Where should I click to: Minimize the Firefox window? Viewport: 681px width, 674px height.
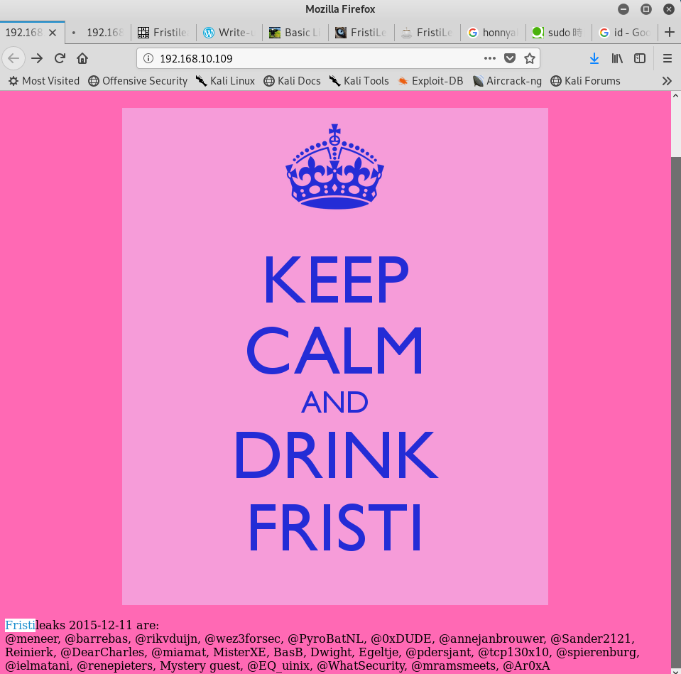(x=623, y=9)
